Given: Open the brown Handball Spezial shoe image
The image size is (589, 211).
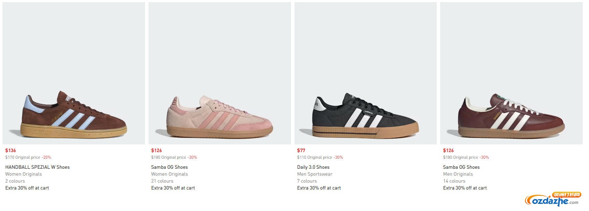Looking at the screenshot, I should coord(74,73).
